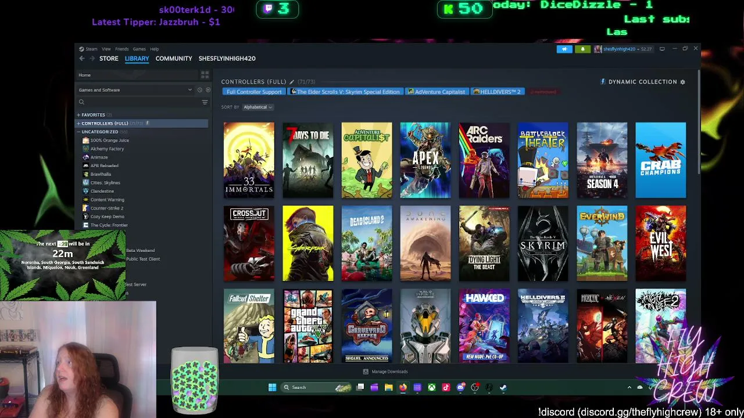Show recent activity clock filter
The width and height of the screenshot is (744, 418).
click(199, 90)
